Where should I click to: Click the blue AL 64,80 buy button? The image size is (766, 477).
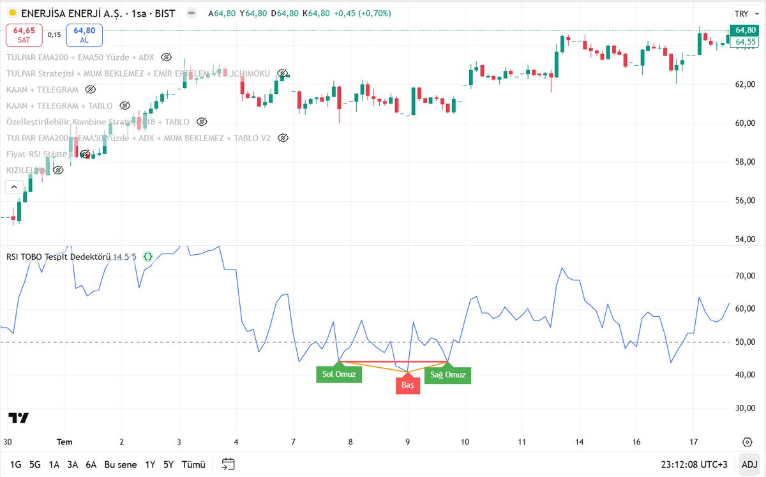click(84, 34)
